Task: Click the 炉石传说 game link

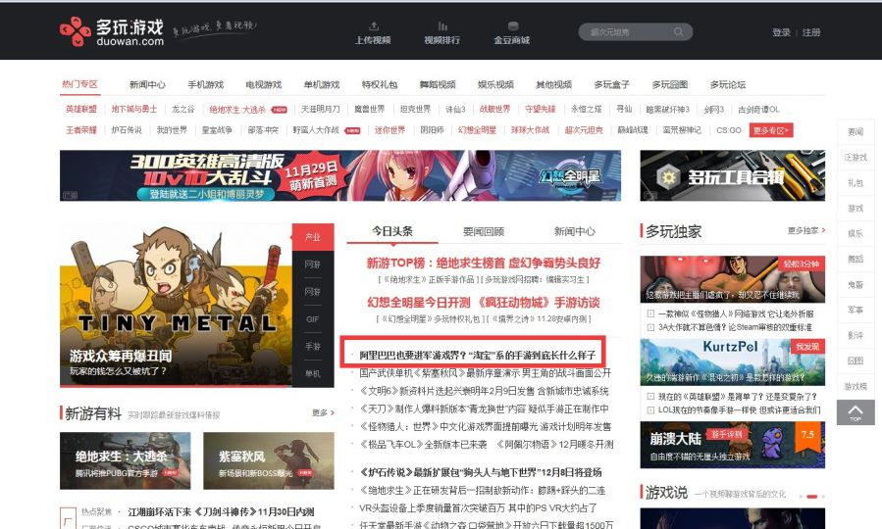Action: click(127, 129)
